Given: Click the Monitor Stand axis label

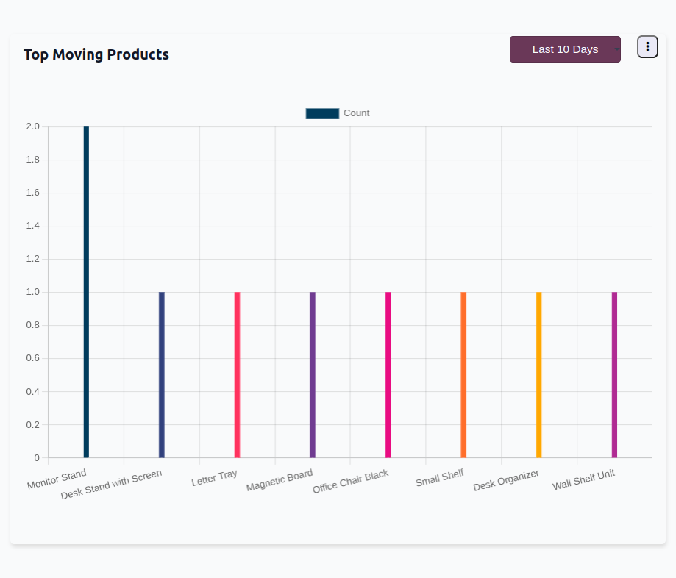Looking at the screenshot, I should click(57, 479).
